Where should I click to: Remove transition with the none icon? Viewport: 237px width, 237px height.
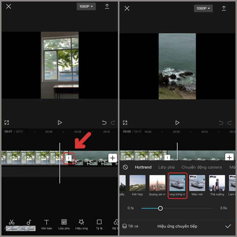125,167
